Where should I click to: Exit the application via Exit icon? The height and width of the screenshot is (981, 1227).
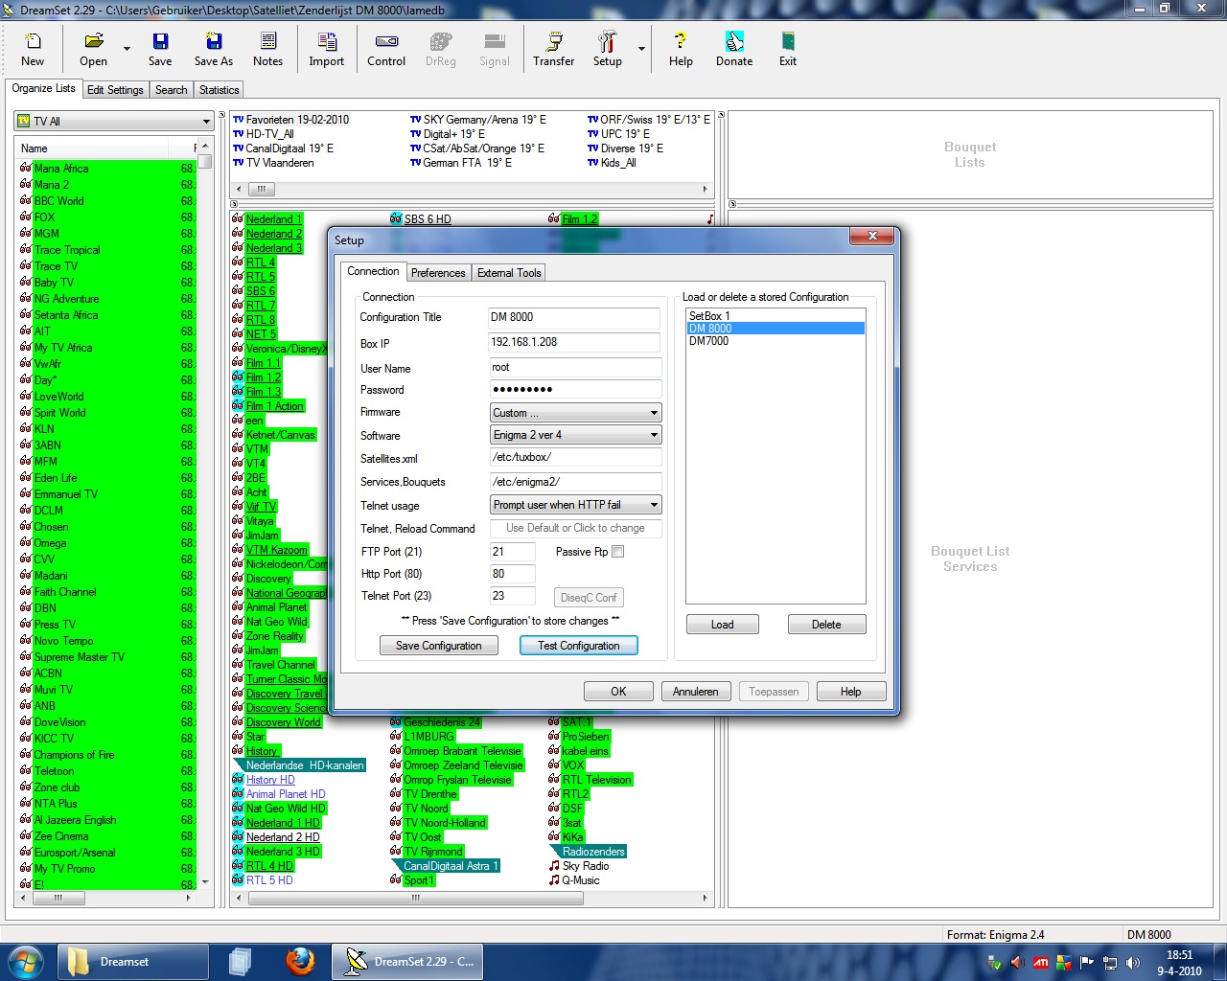point(787,50)
